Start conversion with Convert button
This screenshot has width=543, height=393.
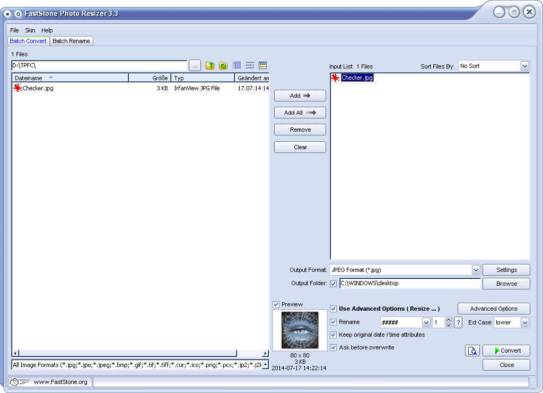pyautogui.click(x=506, y=351)
